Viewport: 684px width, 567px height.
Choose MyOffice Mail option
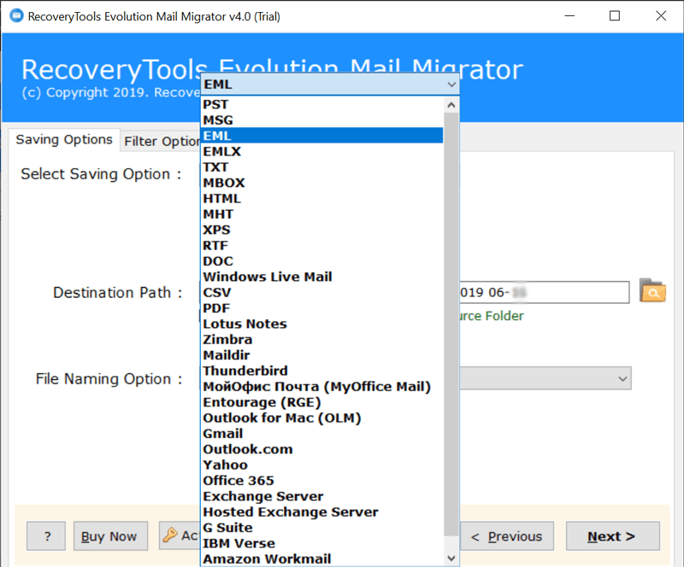pos(322,387)
